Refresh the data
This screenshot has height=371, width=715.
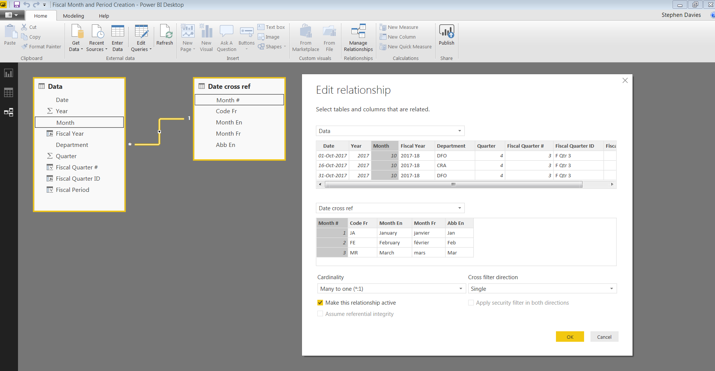pos(165,35)
